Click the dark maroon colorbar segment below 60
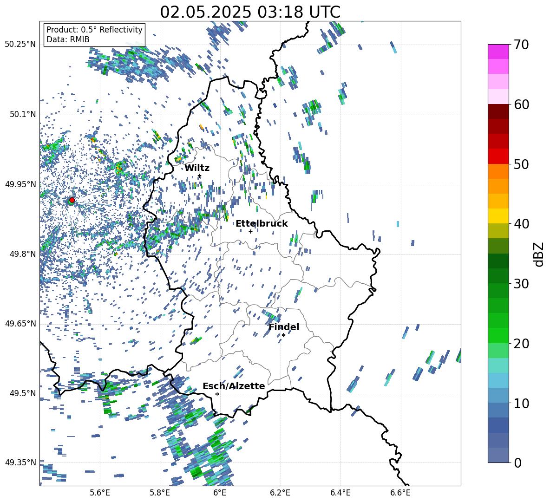 coord(498,111)
